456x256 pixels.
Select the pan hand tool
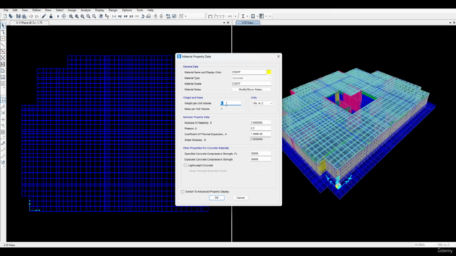pyautogui.click(x=101, y=16)
